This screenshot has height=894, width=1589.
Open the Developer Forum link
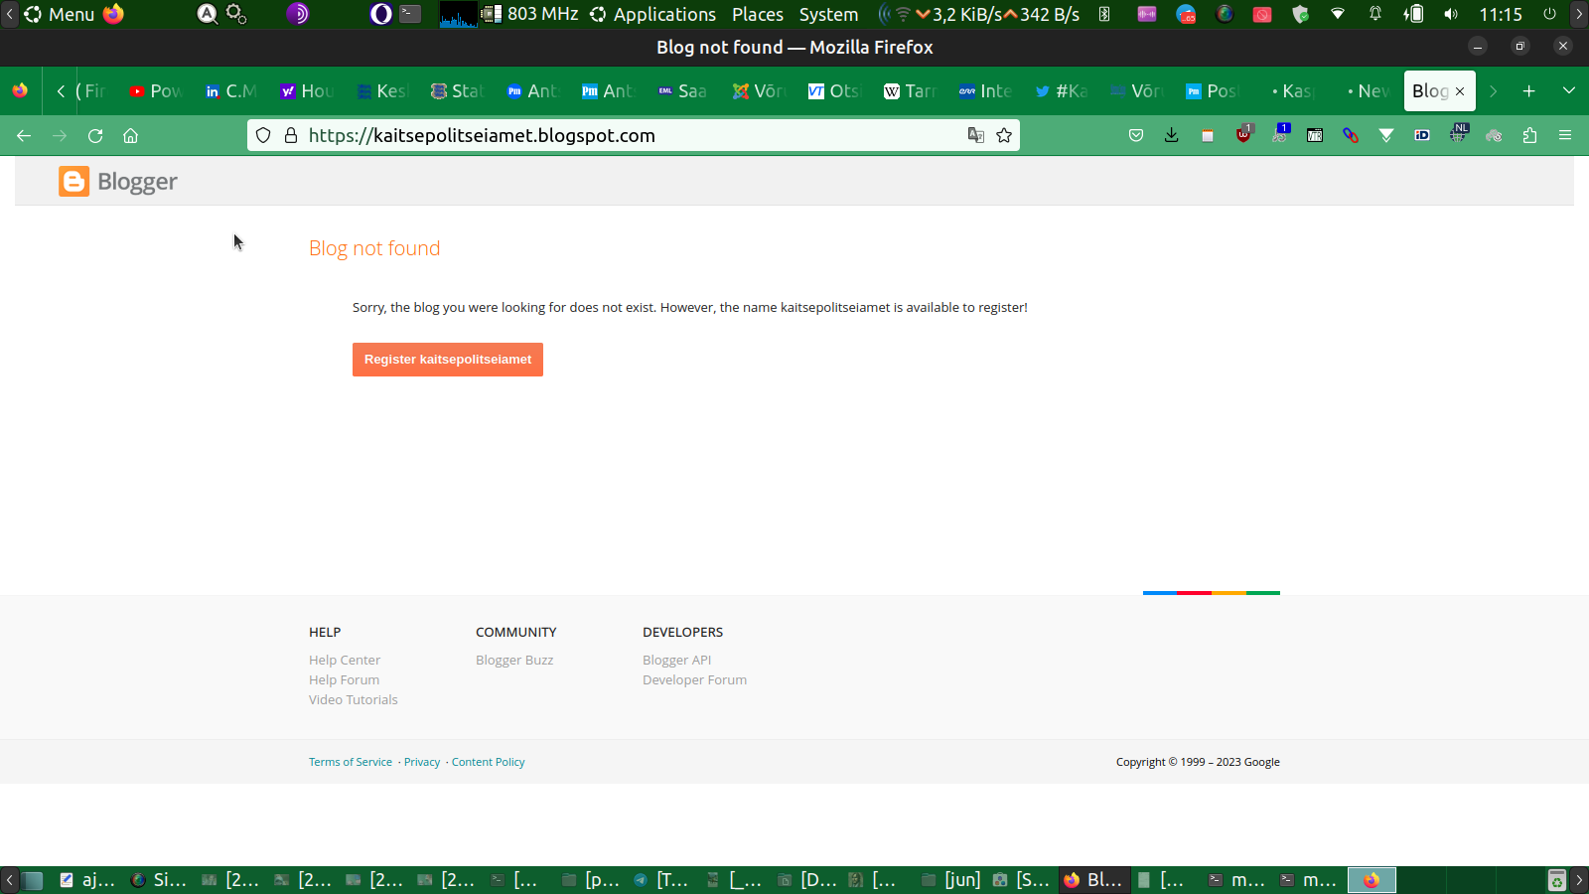point(695,679)
